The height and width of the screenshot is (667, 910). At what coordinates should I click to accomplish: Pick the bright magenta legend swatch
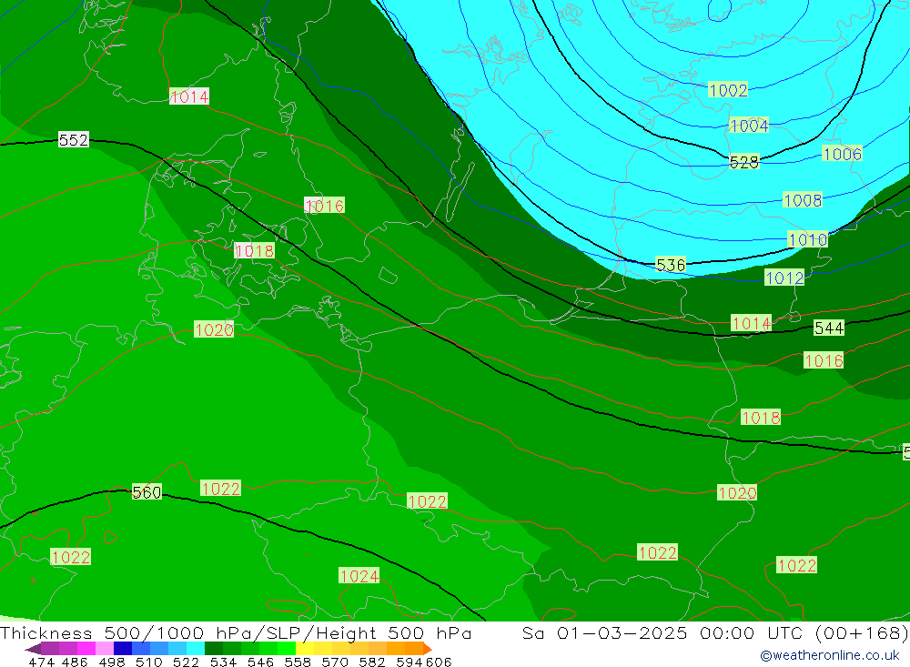[x=86, y=649]
